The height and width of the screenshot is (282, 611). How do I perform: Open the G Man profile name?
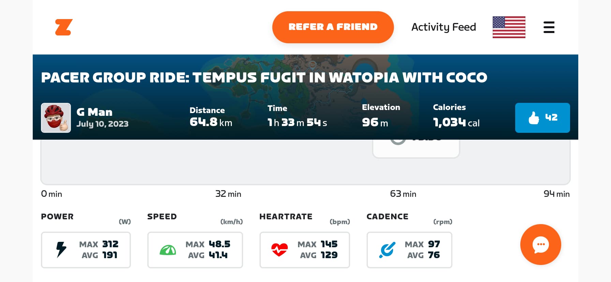click(94, 112)
